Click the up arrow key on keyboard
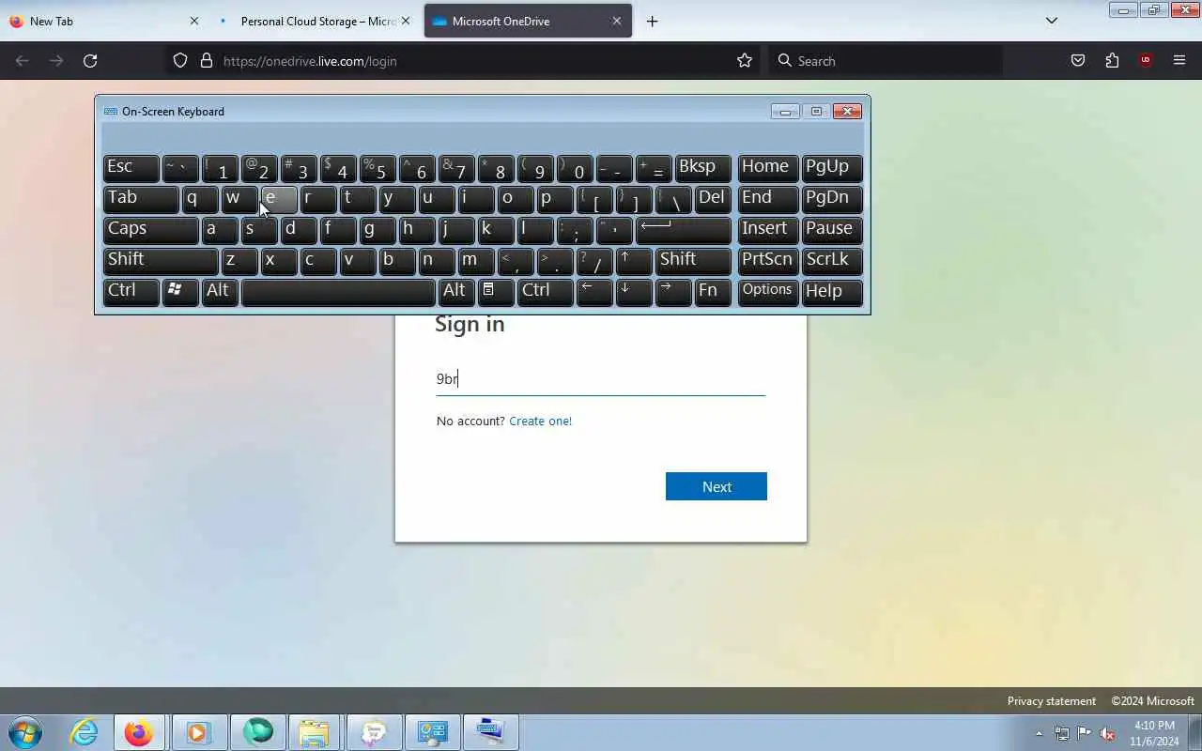The height and width of the screenshot is (751, 1202). coord(634,260)
